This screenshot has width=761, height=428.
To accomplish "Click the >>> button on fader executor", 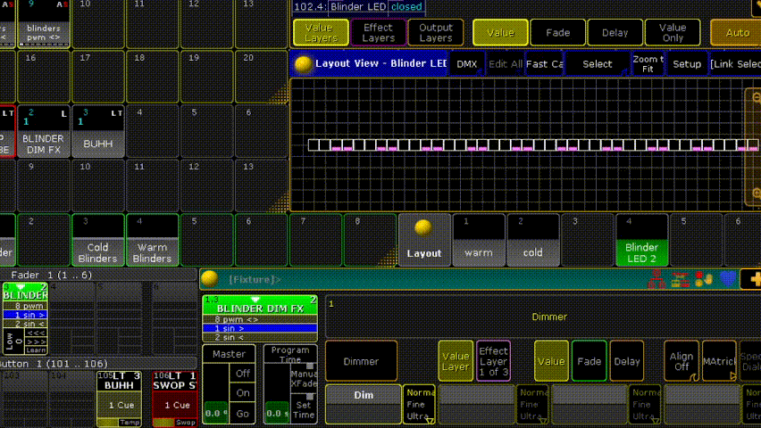I will (x=36, y=342).
